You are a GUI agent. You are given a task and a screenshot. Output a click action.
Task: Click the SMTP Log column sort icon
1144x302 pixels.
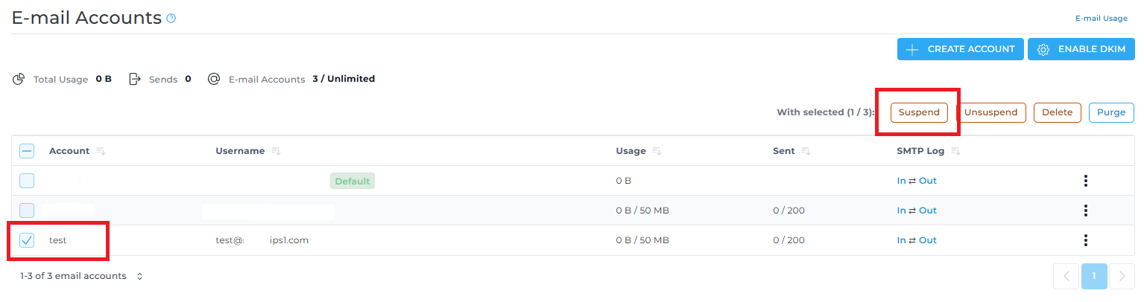pyautogui.click(x=955, y=151)
